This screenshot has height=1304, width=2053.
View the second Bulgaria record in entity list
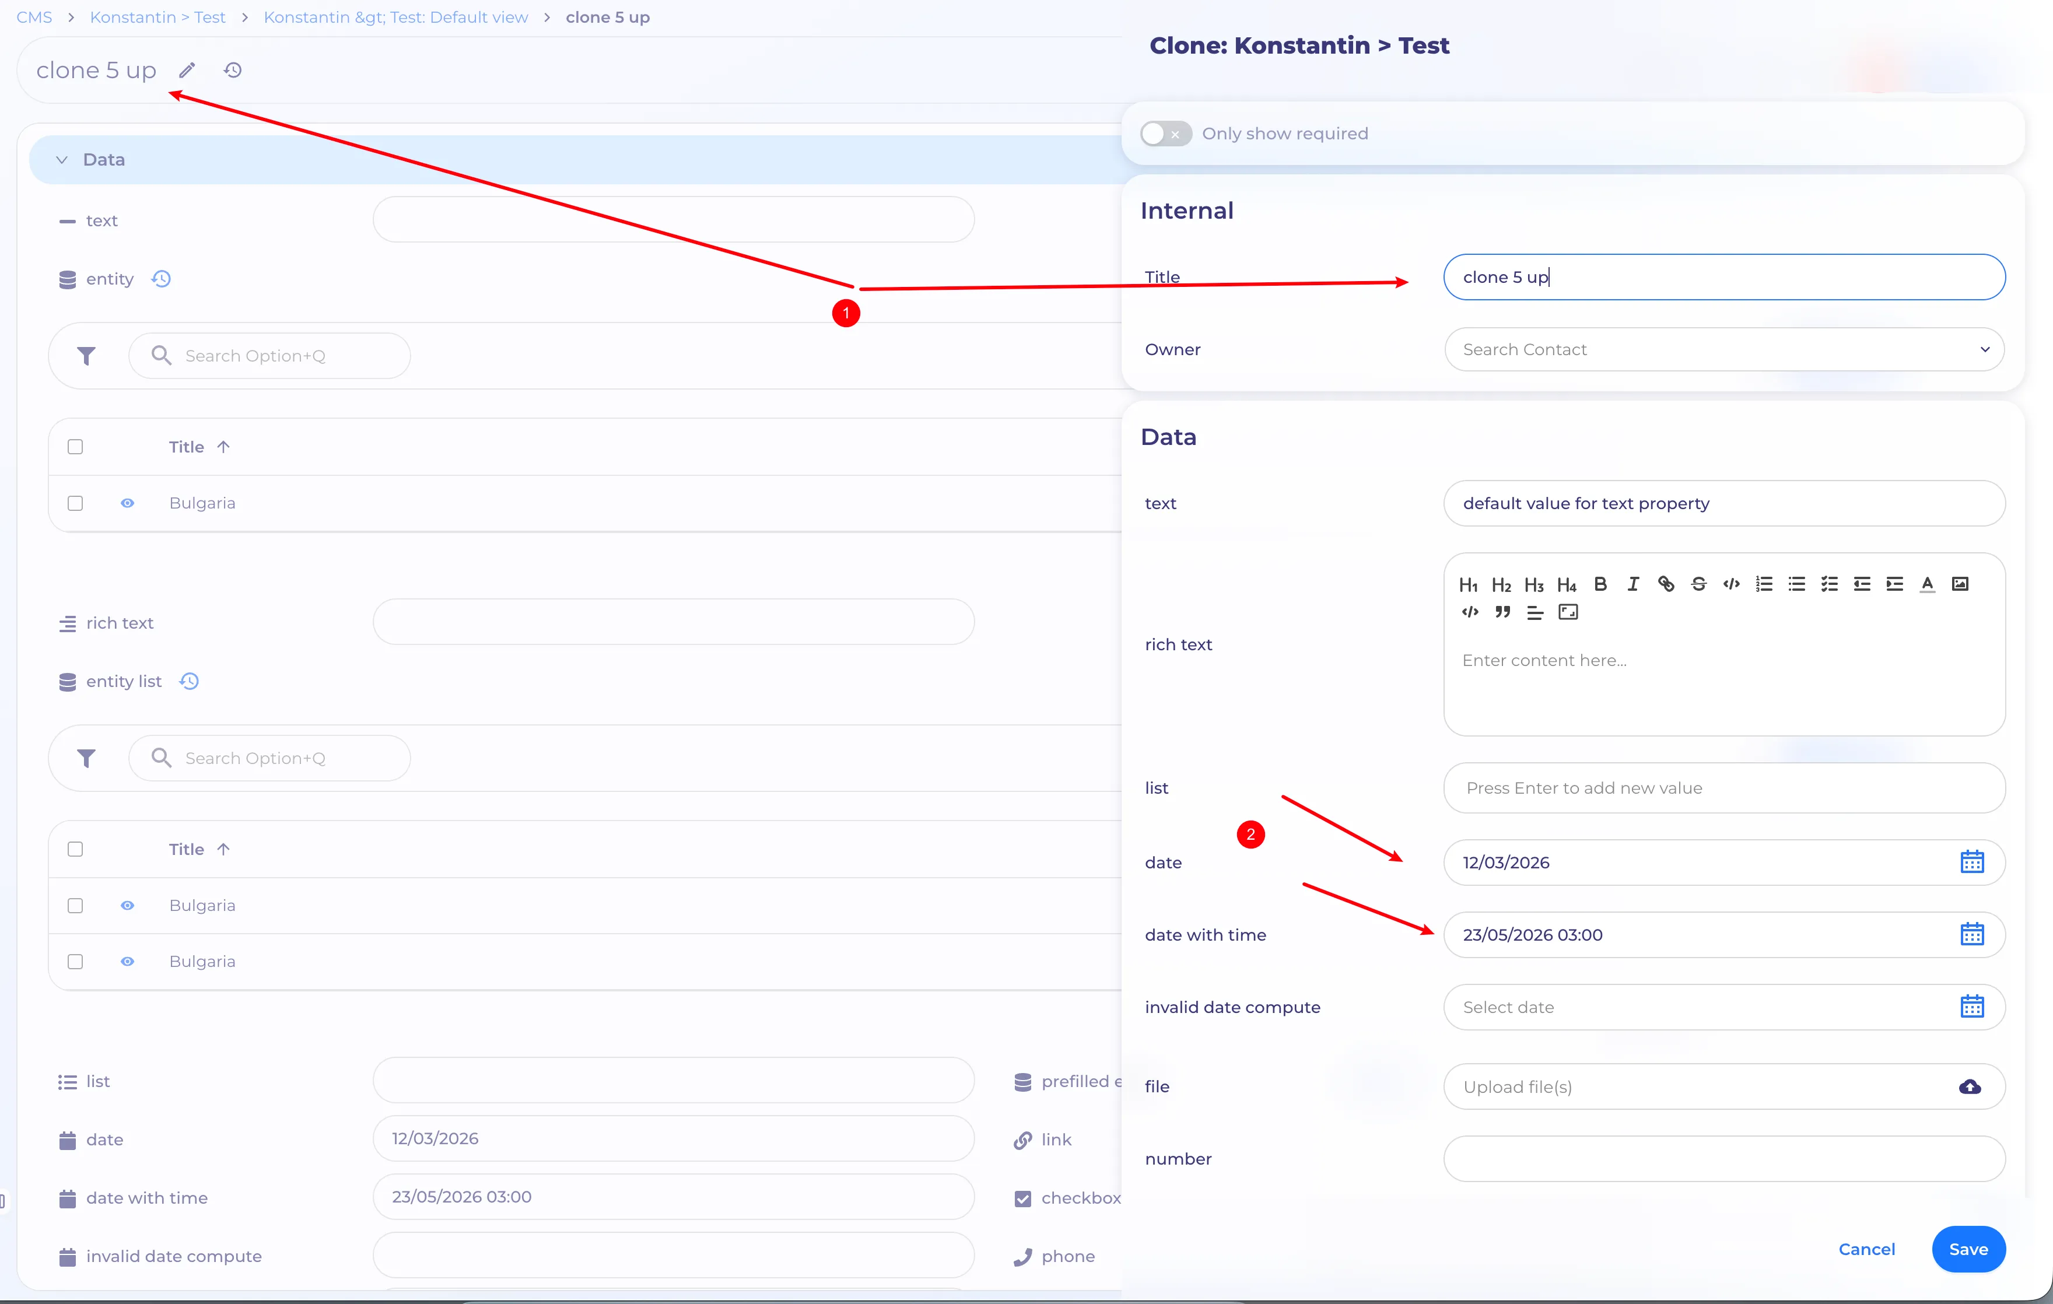point(127,962)
